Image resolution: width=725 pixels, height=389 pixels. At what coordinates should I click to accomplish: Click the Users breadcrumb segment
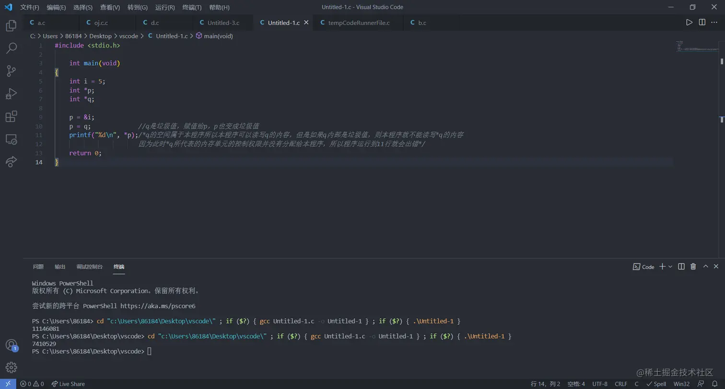pyautogui.click(x=50, y=36)
